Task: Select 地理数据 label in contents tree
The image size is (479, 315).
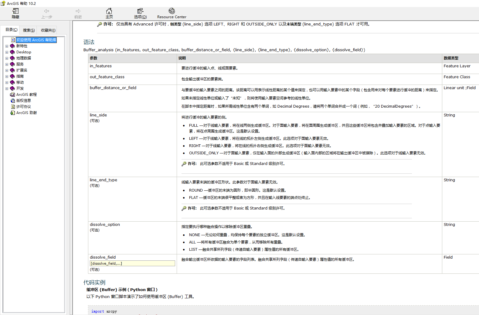Action: [x=24, y=58]
